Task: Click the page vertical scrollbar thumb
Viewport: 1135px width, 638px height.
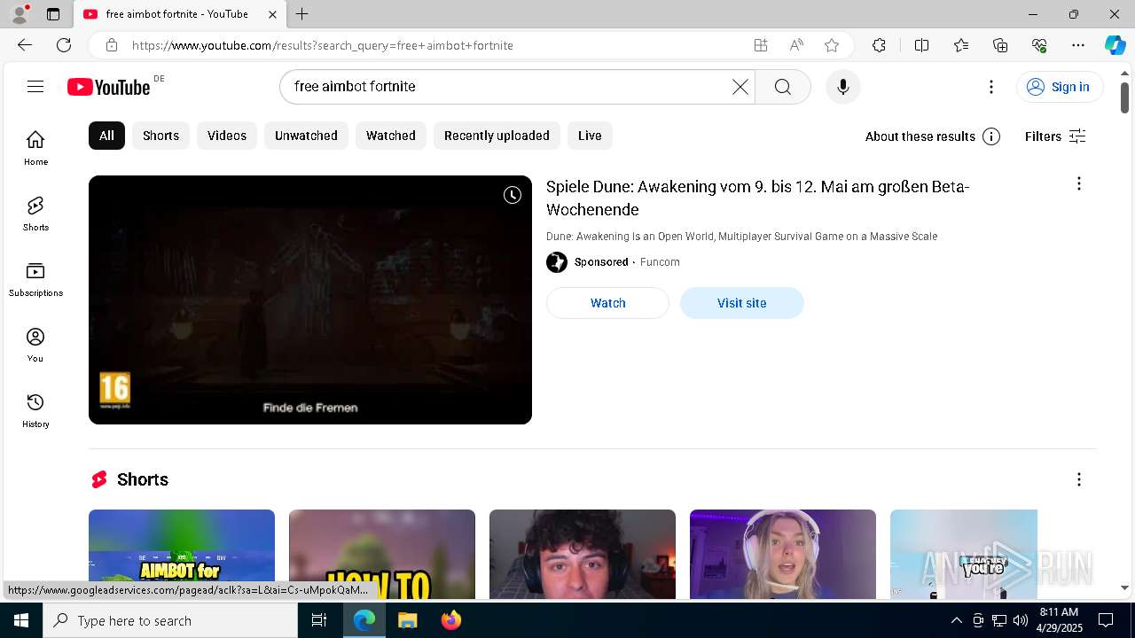Action: point(1124,97)
